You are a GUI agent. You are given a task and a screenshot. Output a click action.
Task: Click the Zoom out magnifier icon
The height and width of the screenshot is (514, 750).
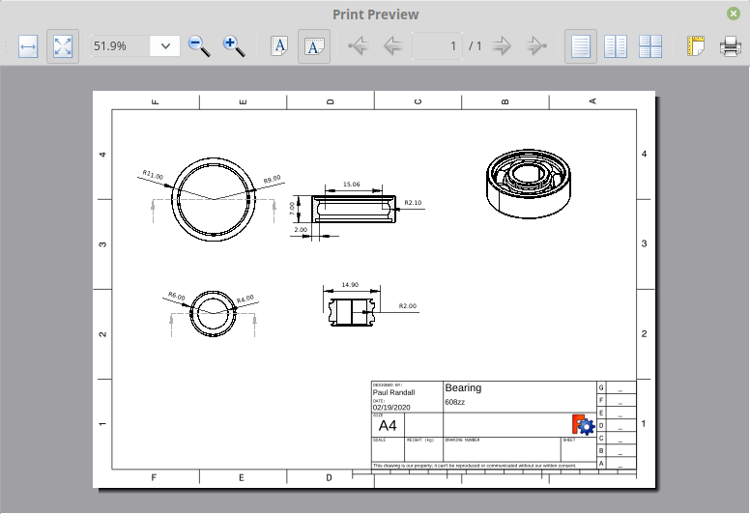click(199, 46)
